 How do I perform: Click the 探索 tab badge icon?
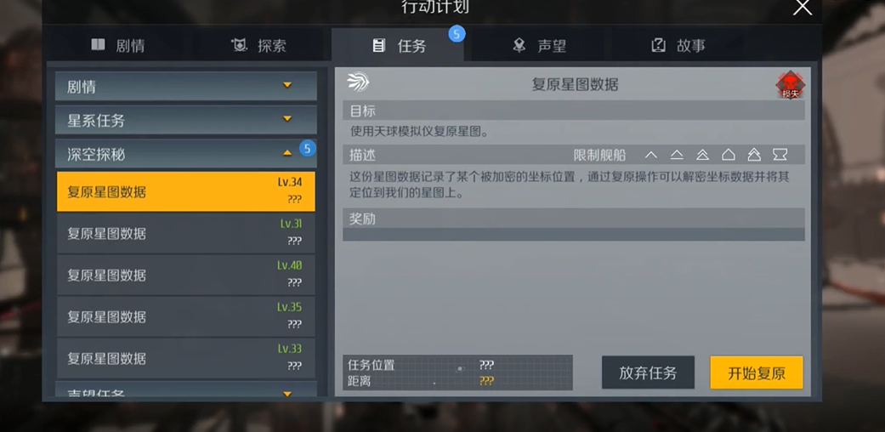[240, 45]
